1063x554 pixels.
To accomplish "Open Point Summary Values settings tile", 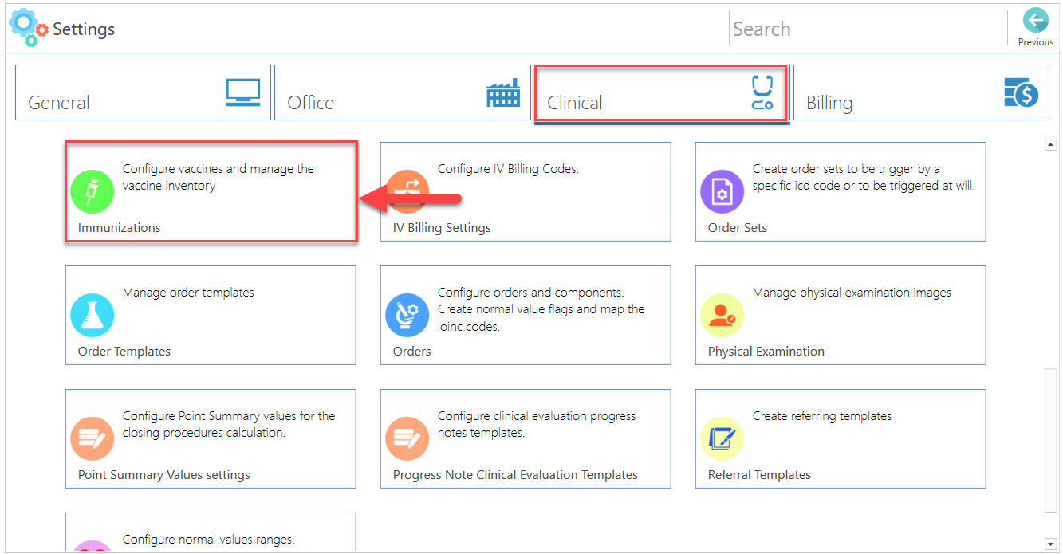I will click(x=211, y=438).
